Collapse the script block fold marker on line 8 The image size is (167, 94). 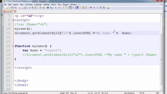pyautogui.click(x=13, y=20)
